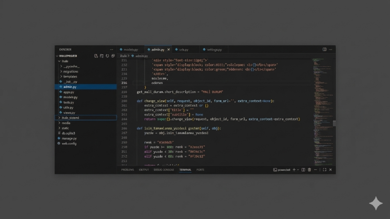Viewport: 390px width, 219px height.
Task: Open editor more actions ellipsis menu
Action: click(x=330, y=50)
